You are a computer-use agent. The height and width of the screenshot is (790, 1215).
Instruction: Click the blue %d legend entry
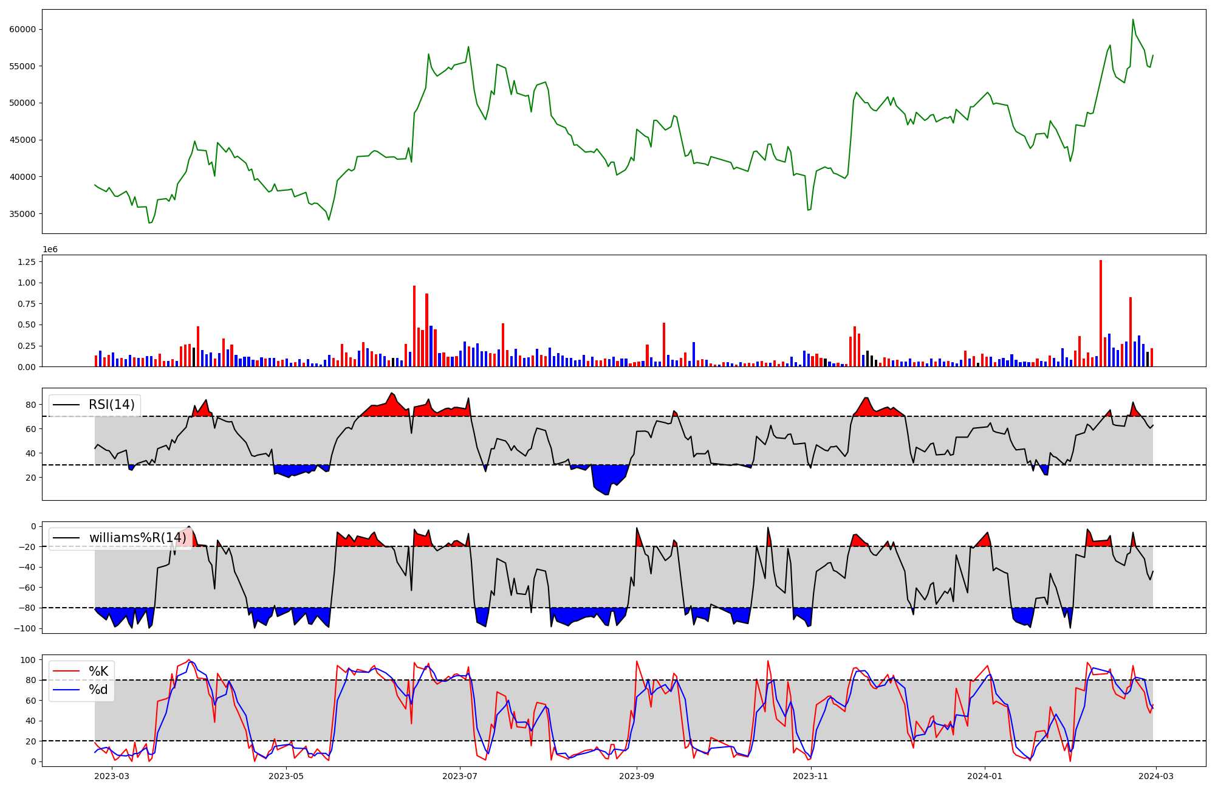pos(98,690)
